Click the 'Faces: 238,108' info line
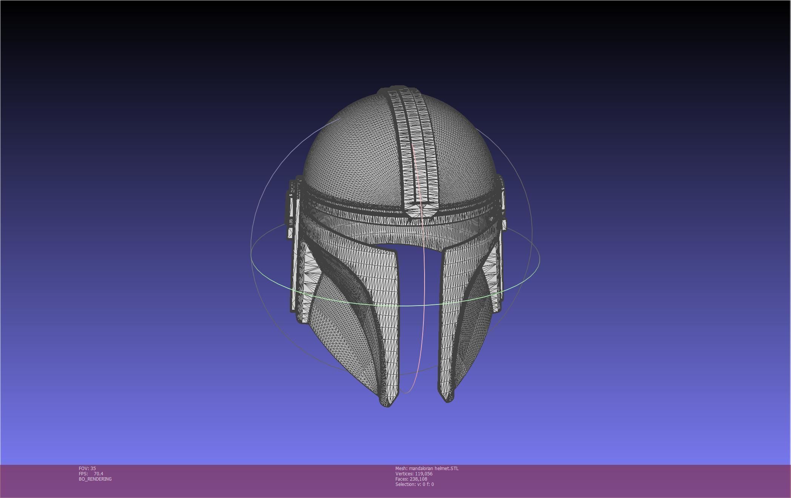The height and width of the screenshot is (498, 791). (x=411, y=479)
